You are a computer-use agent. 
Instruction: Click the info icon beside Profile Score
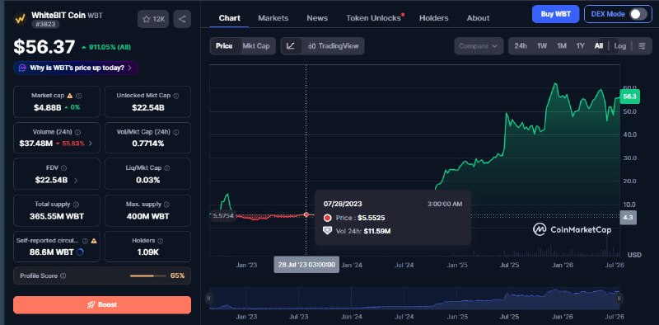tap(63, 276)
